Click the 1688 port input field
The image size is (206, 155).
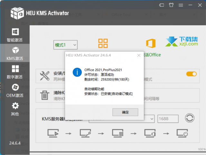(x=168, y=119)
